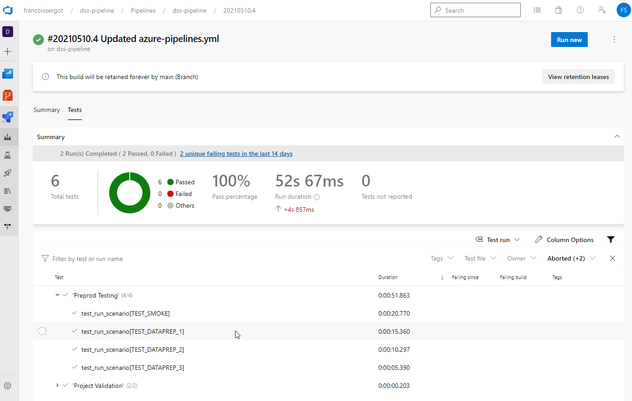Open user settings person icon in header
The image size is (632, 401).
602,9
